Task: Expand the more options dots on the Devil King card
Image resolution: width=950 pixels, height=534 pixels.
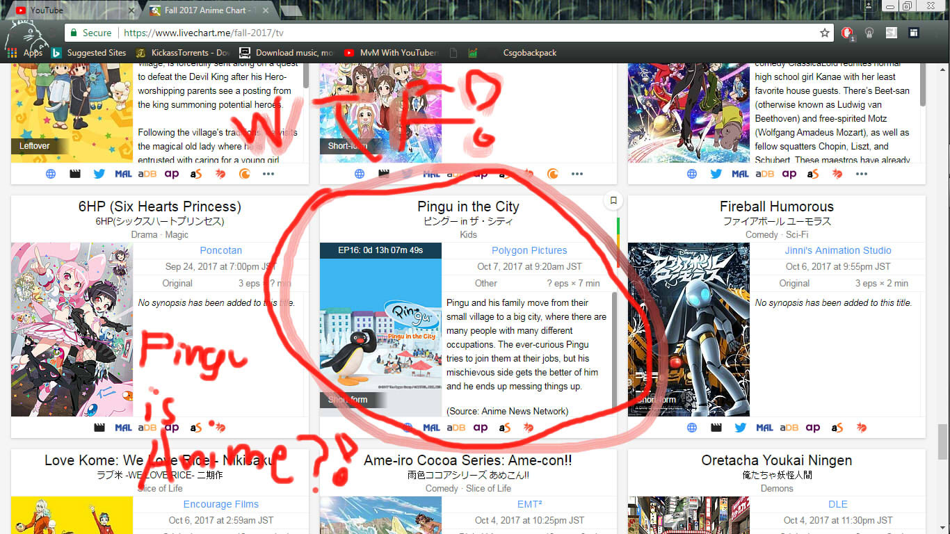Action: (268, 174)
